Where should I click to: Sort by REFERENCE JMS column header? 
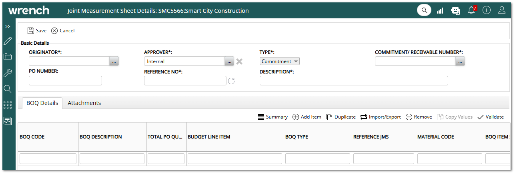pyautogui.click(x=384, y=137)
